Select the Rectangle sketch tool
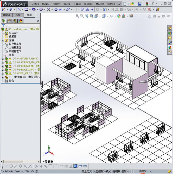This screenshot has height=174, width=173. pos(26,9)
